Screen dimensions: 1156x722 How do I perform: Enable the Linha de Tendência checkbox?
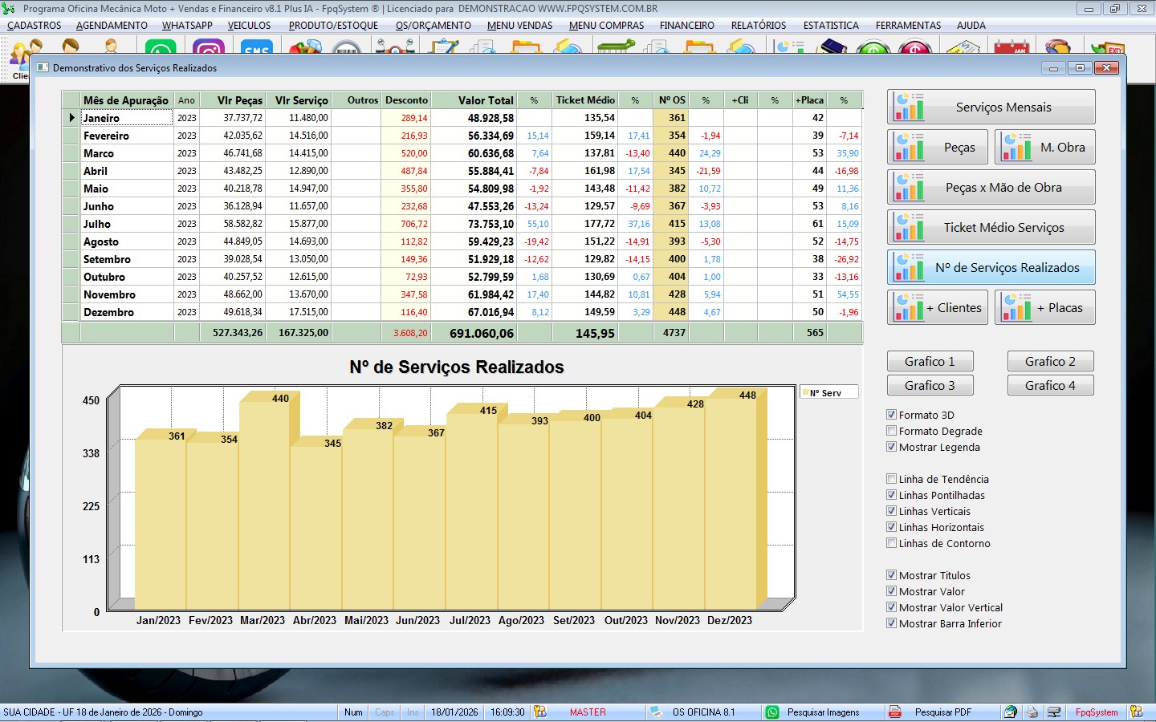coord(891,479)
